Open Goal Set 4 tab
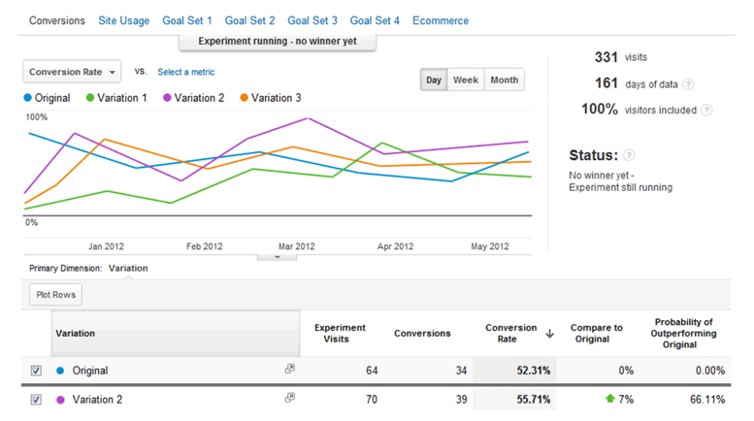The height and width of the screenshot is (421, 754). pyautogui.click(x=375, y=20)
